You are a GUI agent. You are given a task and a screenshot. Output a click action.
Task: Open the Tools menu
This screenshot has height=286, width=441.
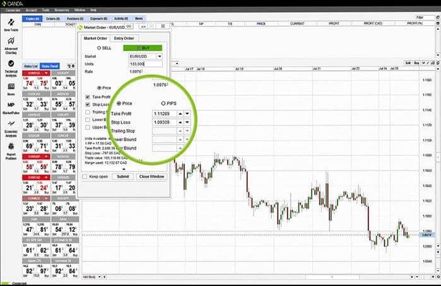(46, 10)
